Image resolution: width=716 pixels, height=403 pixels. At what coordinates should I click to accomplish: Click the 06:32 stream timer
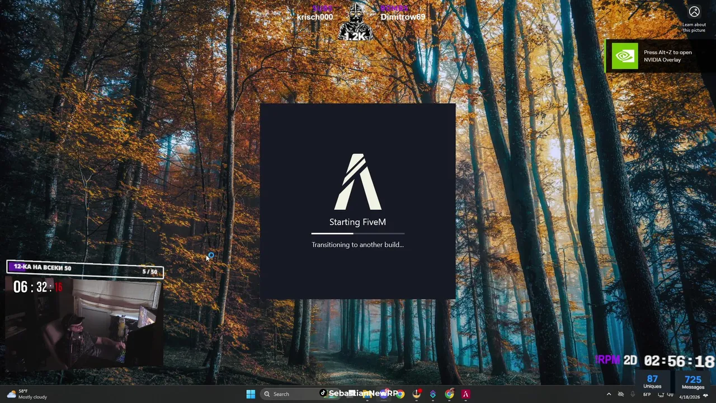(38, 287)
